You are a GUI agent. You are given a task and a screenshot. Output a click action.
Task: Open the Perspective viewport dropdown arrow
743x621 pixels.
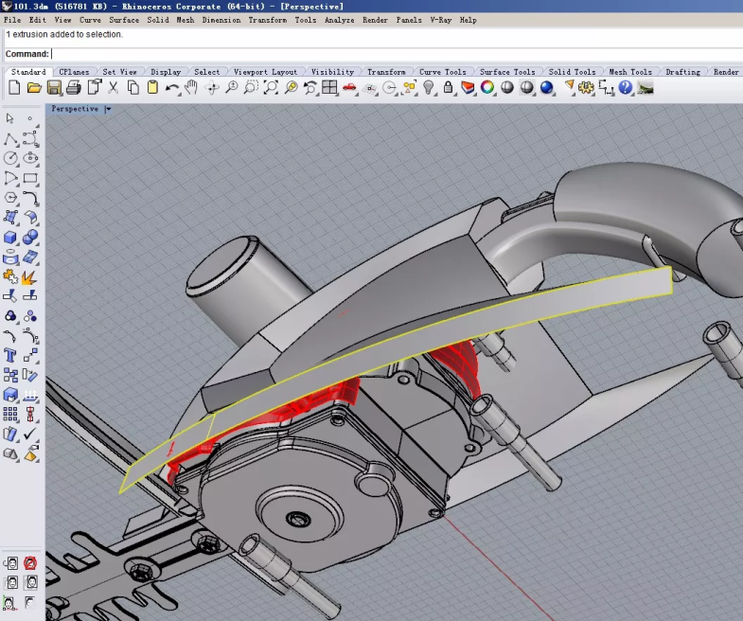(x=108, y=109)
